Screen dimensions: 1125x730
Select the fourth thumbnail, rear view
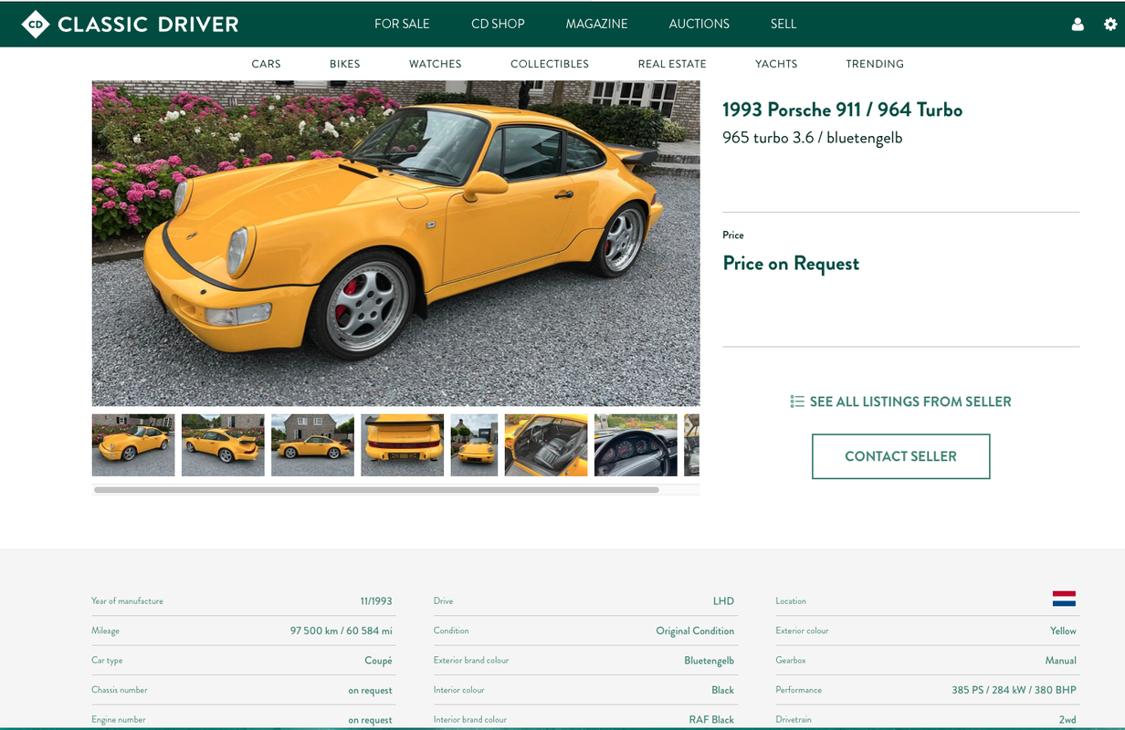click(402, 445)
